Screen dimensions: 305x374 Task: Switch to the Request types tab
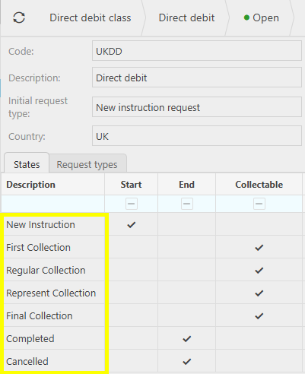coord(87,165)
